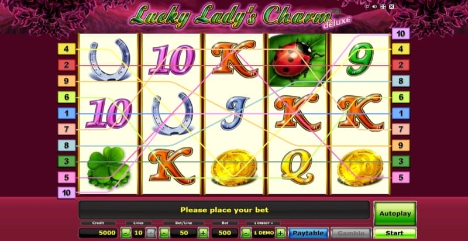Close the game with the X icon
This screenshot has height=241, width=468.
[391, 6]
